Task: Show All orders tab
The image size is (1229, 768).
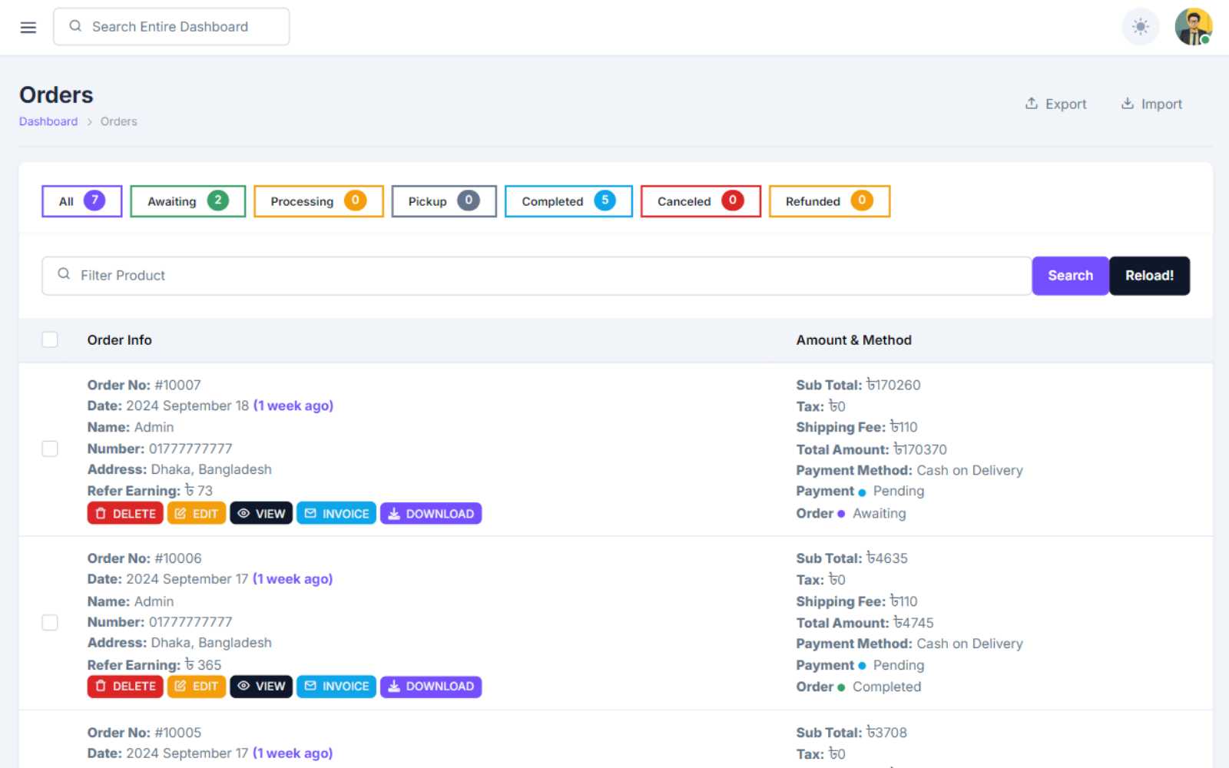Action: coord(81,201)
